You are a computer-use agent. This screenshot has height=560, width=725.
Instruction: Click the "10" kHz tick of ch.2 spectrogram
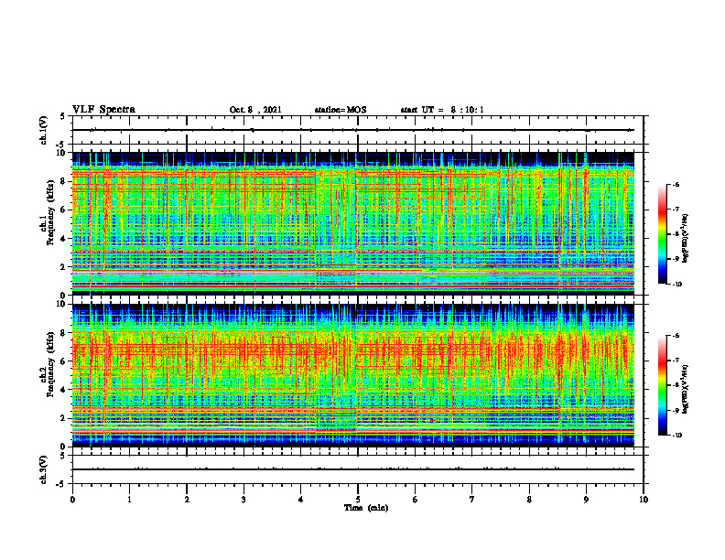pyautogui.click(x=62, y=304)
